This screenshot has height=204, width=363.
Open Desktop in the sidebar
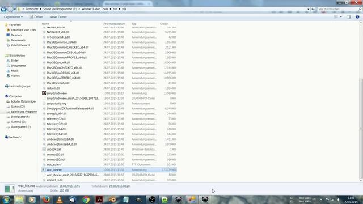pyautogui.click(x=16, y=35)
